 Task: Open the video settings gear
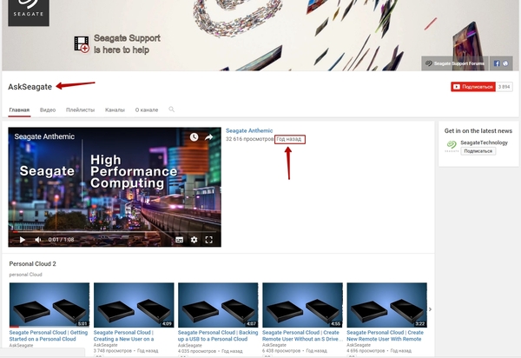click(194, 240)
